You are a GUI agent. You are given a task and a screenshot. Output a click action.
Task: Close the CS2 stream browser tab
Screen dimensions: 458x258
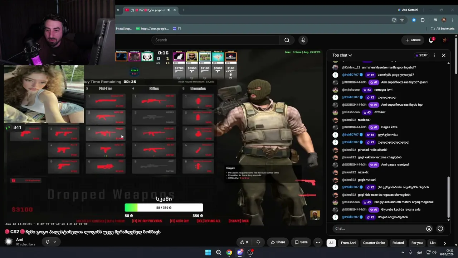[175, 10]
